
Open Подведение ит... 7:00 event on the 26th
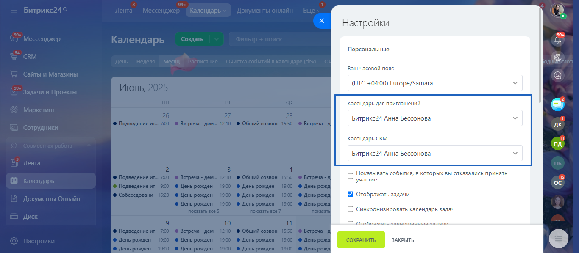[142, 124]
